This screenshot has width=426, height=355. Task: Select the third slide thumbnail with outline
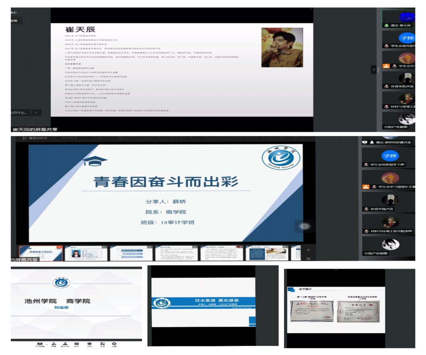point(131,253)
